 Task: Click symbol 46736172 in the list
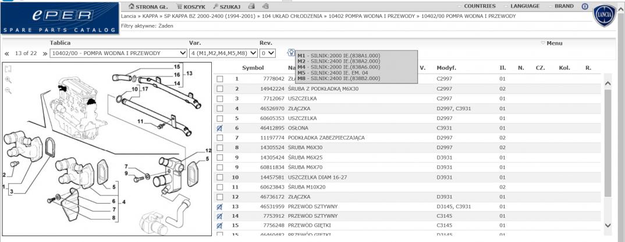point(272,197)
